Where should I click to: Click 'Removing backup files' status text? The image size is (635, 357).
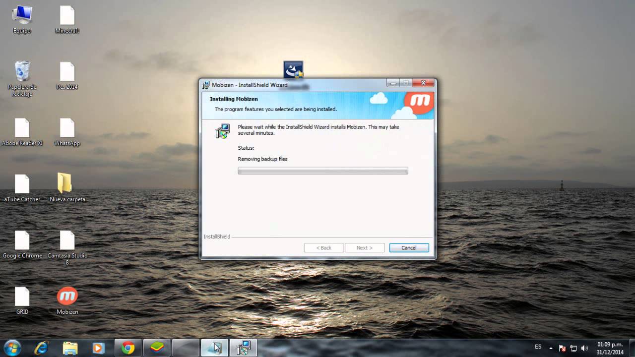(262, 159)
